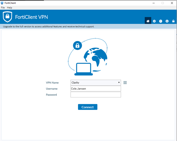Open the notifications exclamation icon
The width and height of the screenshot is (177, 141).
click(161, 21)
